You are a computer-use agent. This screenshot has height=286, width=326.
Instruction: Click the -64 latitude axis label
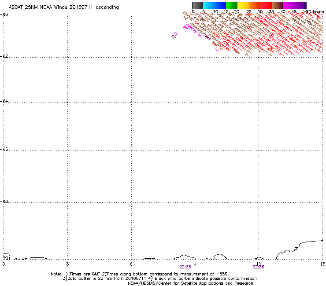4,101
